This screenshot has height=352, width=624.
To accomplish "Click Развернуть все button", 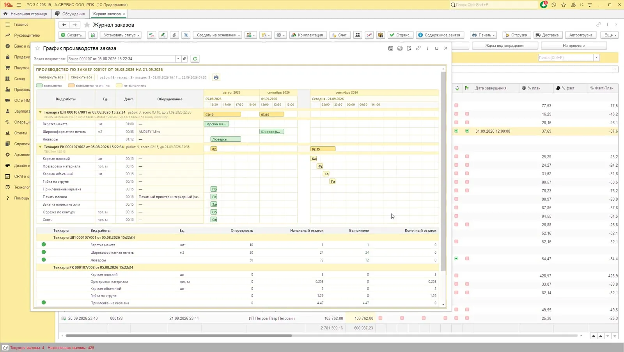I will coord(51,77).
